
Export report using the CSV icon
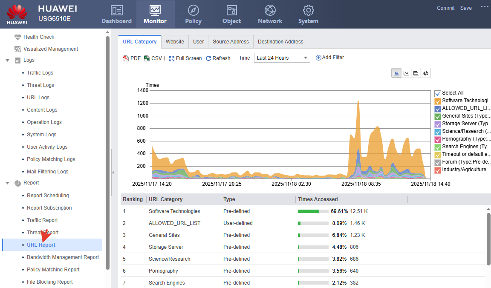coord(147,58)
